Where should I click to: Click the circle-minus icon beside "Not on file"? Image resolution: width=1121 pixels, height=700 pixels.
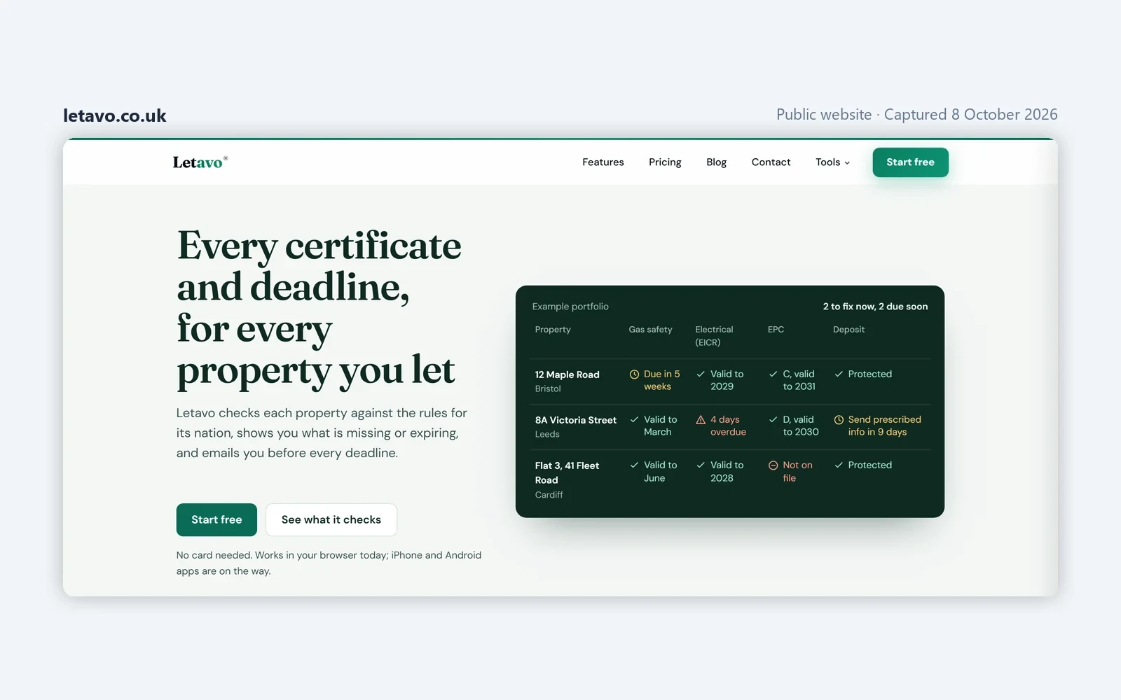point(773,465)
